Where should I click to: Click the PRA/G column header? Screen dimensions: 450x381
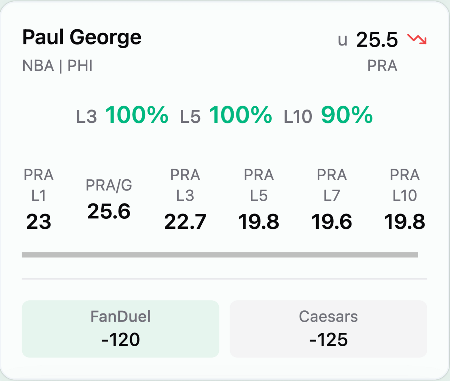pyautogui.click(x=109, y=185)
